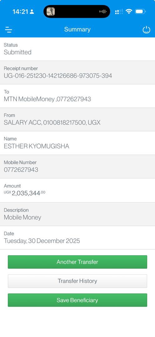Tap the name ESTHER KYOMUGISHA
155x337 pixels.
(x=36, y=146)
